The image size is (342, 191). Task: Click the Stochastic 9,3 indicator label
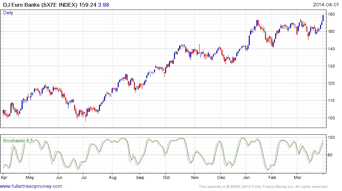coord(18,141)
